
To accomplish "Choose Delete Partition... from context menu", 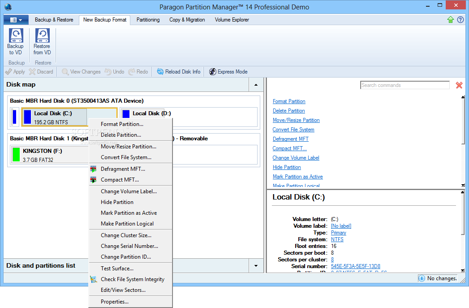I will [131, 134].
